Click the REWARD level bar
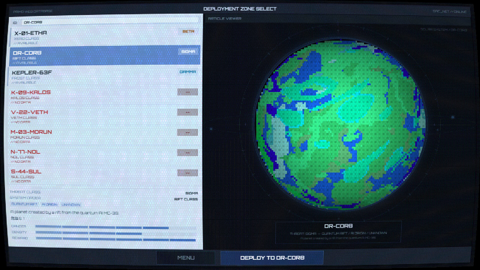This screenshot has height=270, width=480. point(115,239)
